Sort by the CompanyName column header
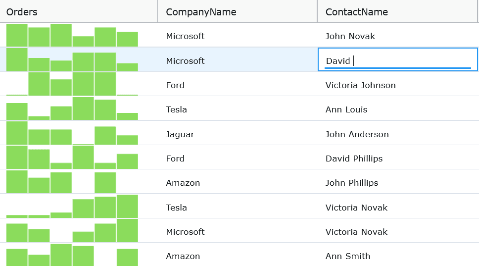Viewport: 479px width, 266px height. (238, 11)
